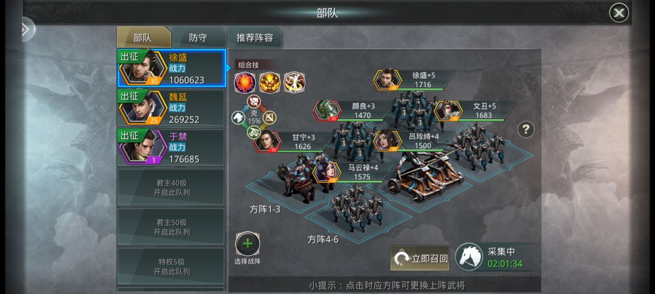Viewport: 655px width, 294px height.
Task: Select 文丑+5 general portrait in formation
Action: coord(448,111)
